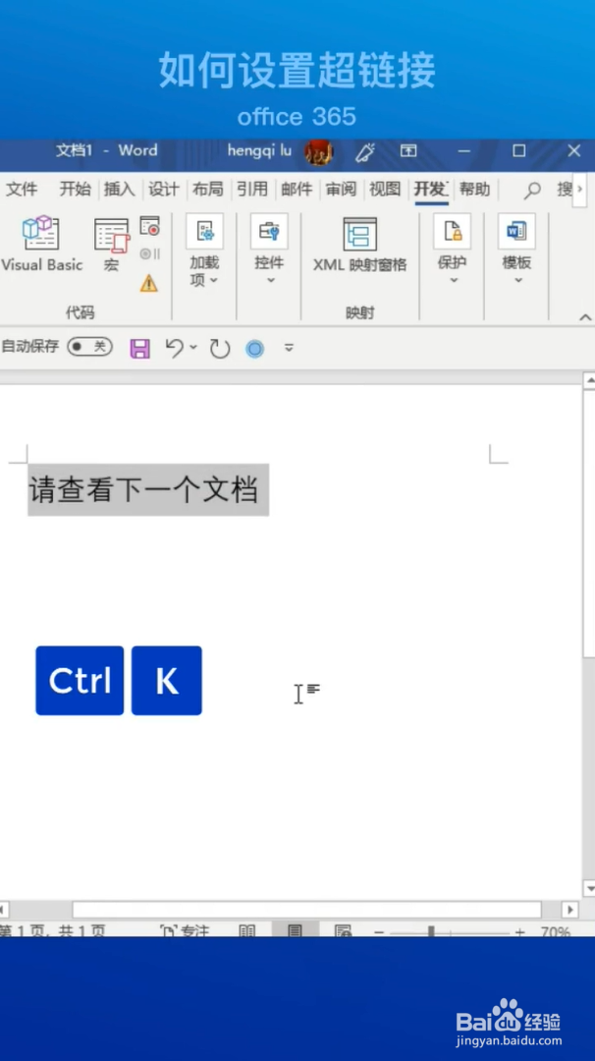Open Macro Security warning icon
Viewport: 595px width, 1061px height.
pos(149,283)
